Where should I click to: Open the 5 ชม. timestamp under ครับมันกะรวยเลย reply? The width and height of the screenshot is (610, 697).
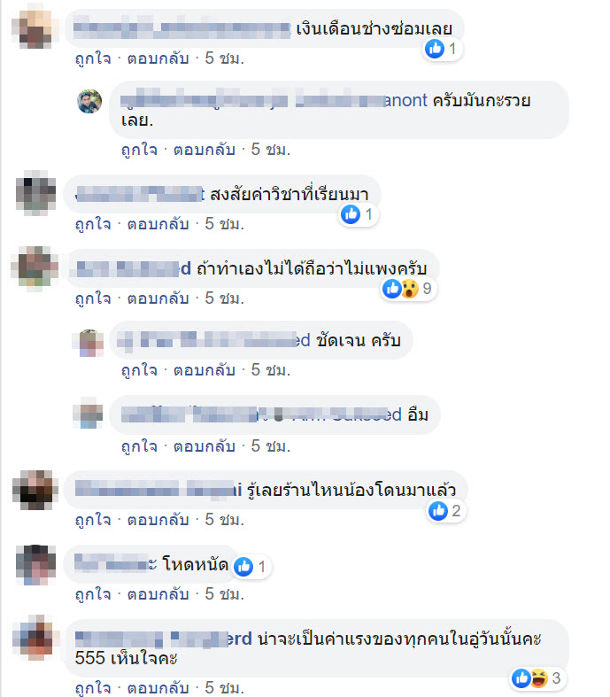tap(271, 150)
